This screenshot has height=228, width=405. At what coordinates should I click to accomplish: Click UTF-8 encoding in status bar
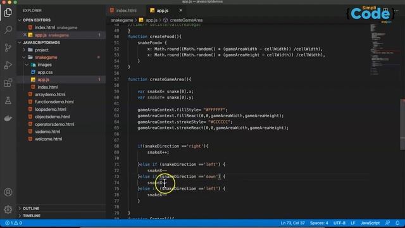coord(339,223)
